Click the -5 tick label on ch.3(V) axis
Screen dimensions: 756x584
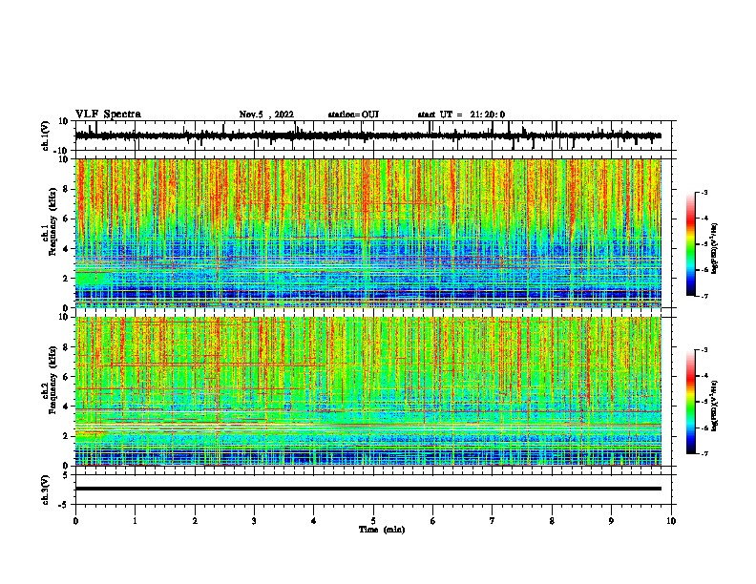65,505
